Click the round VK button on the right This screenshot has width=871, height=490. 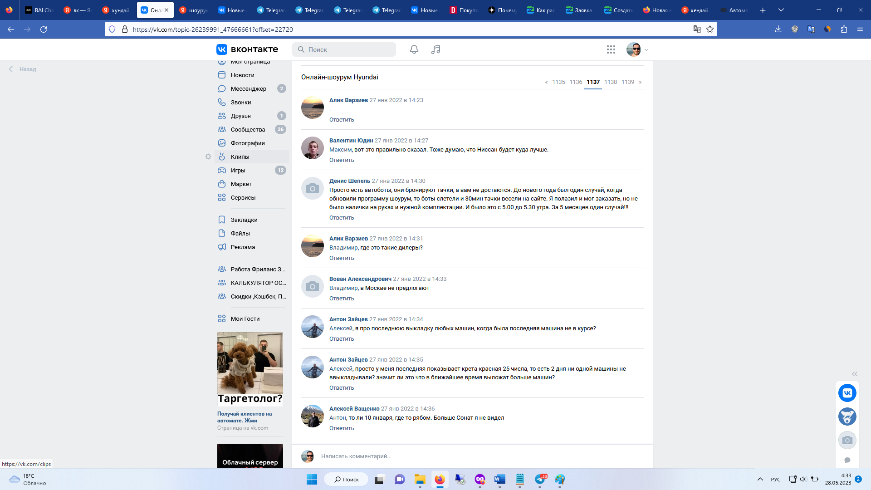pyautogui.click(x=847, y=393)
